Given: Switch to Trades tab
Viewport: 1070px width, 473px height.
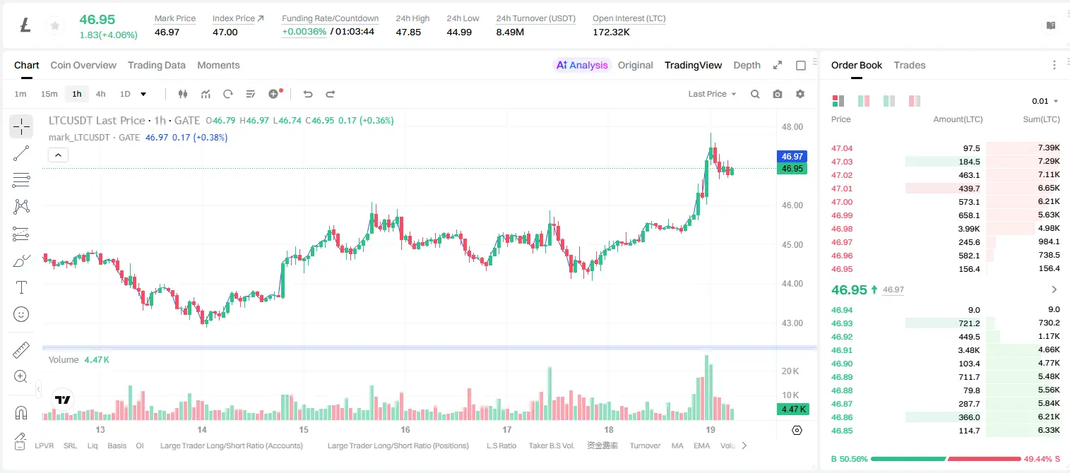Looking at the screenshot, I should pyautogui.click(x=910, y=65).
